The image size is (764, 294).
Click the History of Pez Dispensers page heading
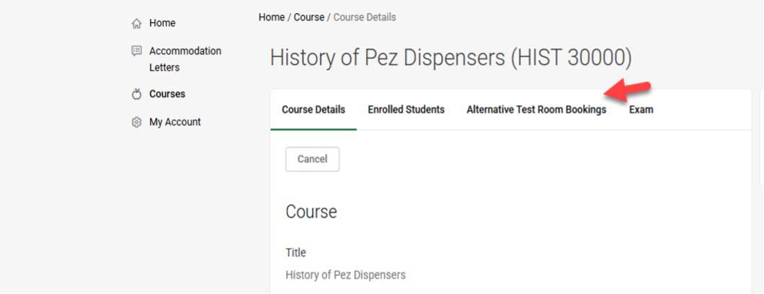click(x=450, y=58)
